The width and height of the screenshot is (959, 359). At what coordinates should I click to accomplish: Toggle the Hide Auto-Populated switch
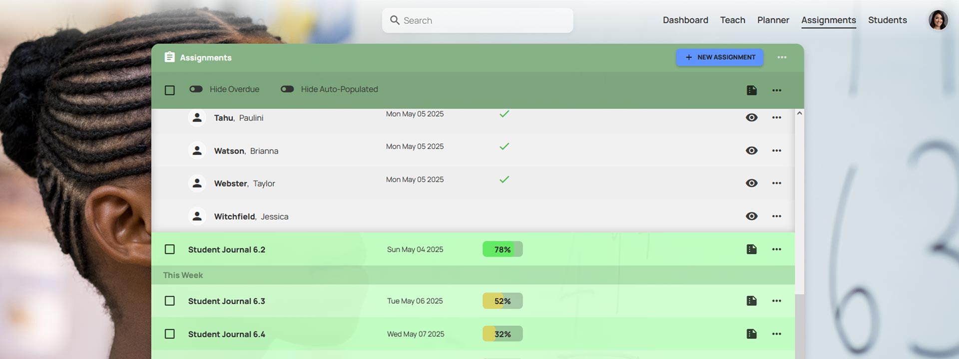(x=287, y=89)
